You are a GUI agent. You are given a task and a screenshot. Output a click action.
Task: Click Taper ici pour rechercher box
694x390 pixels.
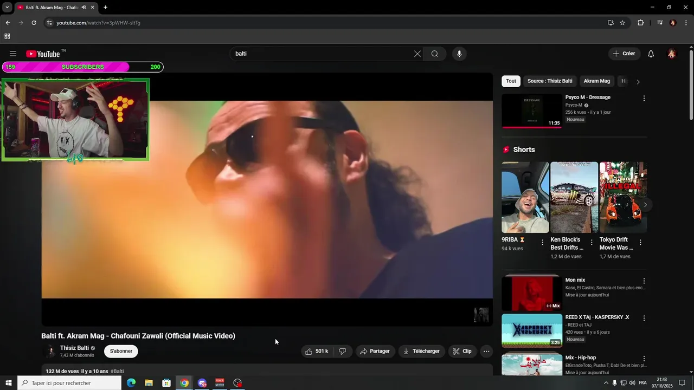[69, 383]
